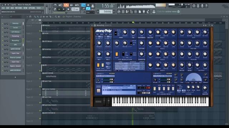Click the WRITE program button
The width and height of the screenshot is (229, 128).
[148, 88]
